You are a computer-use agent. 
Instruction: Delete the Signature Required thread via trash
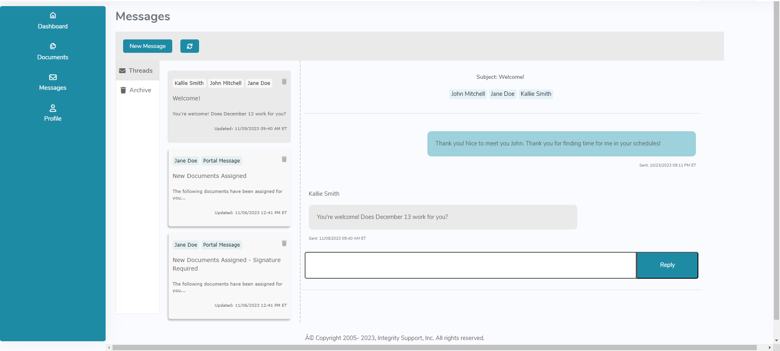pyautogui.click(x=284, y=243)
